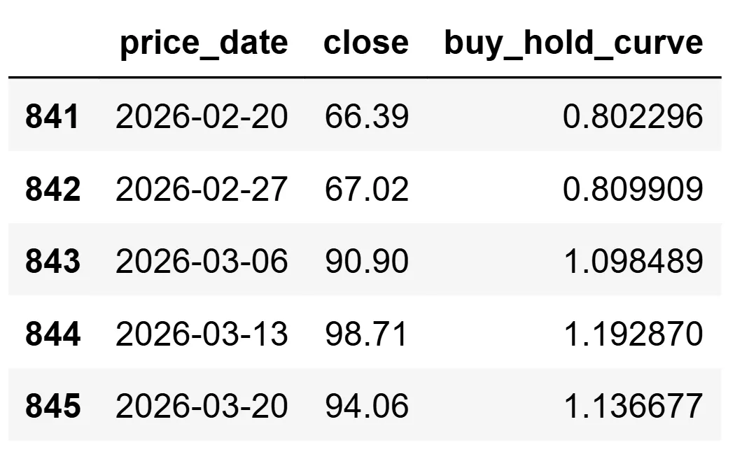Click the date cell 2026-02-20
The image size is (735, 452).
pos(202,115)
